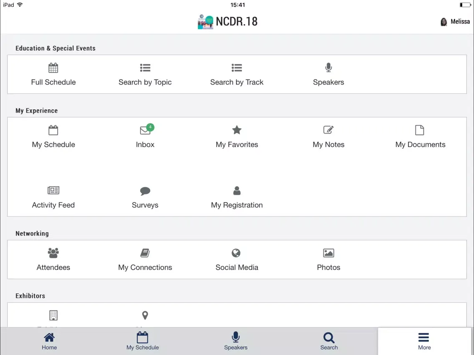Viewport: 474px width, 355px height.
Task: Switch to the Home tab
Action: pos(49,341)
